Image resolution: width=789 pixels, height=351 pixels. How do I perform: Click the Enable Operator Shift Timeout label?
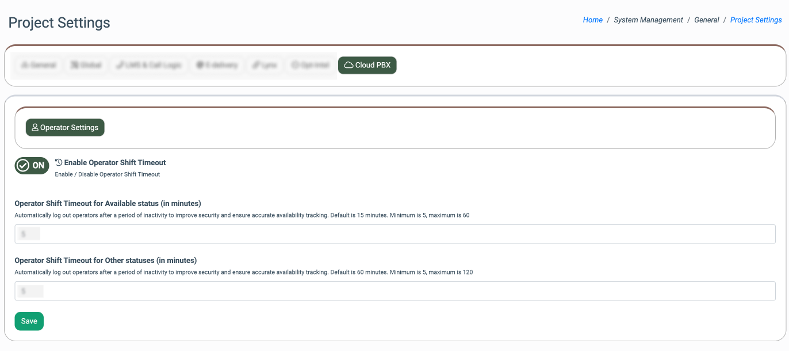(115, 163)
